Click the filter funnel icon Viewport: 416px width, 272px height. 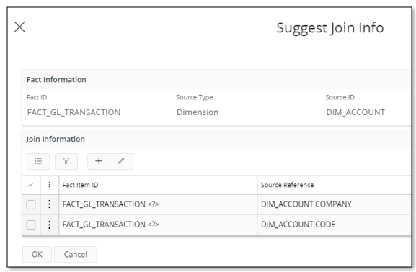[x=66, y=161]
